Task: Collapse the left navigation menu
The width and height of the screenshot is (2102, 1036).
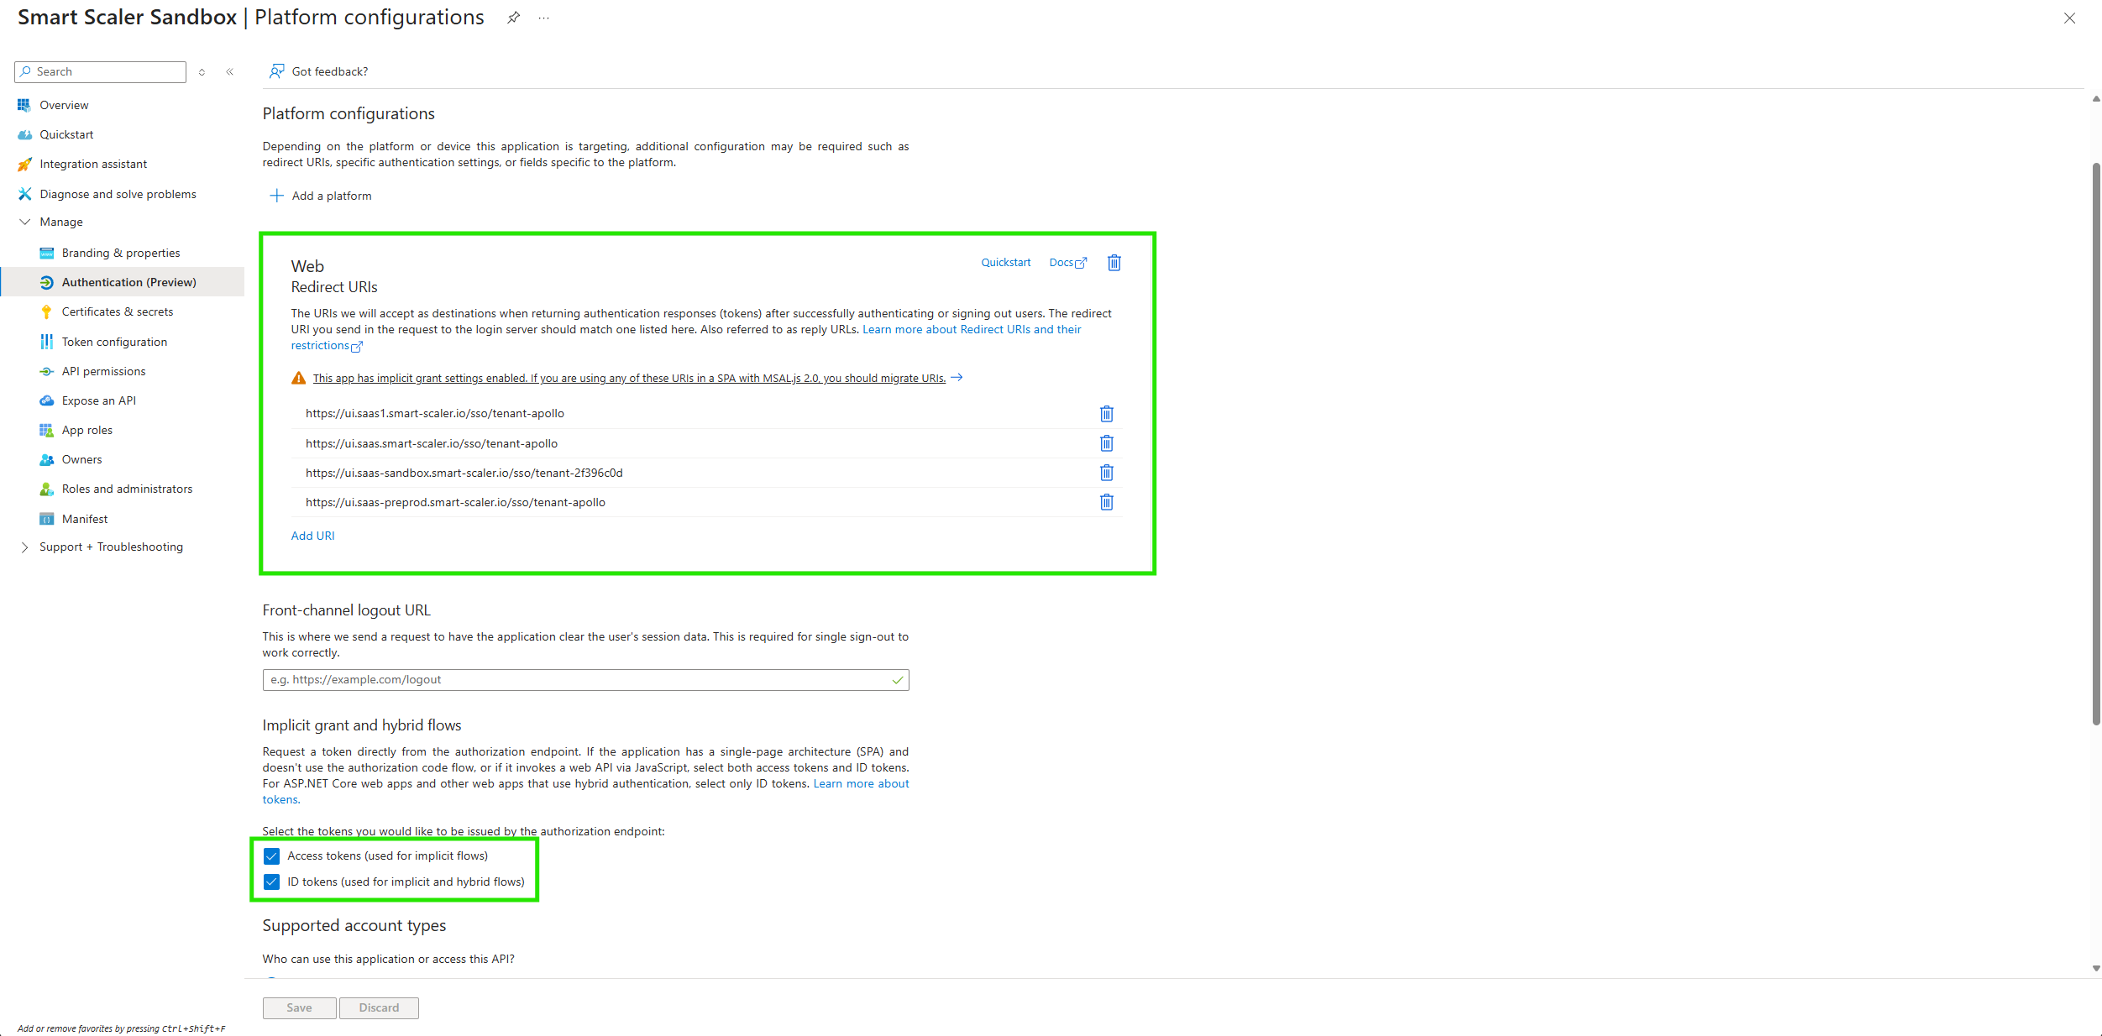Action: tap(230, 72)
